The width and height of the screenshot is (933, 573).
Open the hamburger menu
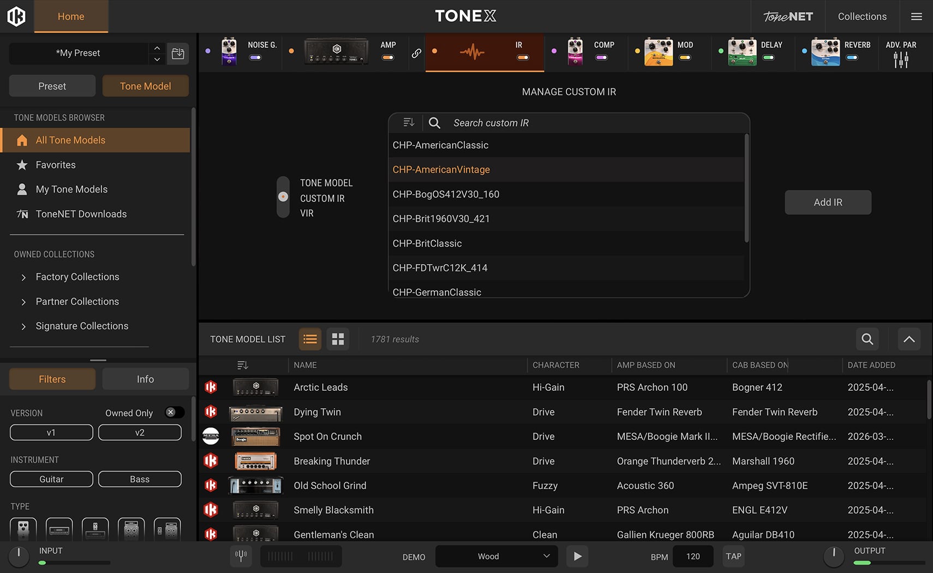917,16
